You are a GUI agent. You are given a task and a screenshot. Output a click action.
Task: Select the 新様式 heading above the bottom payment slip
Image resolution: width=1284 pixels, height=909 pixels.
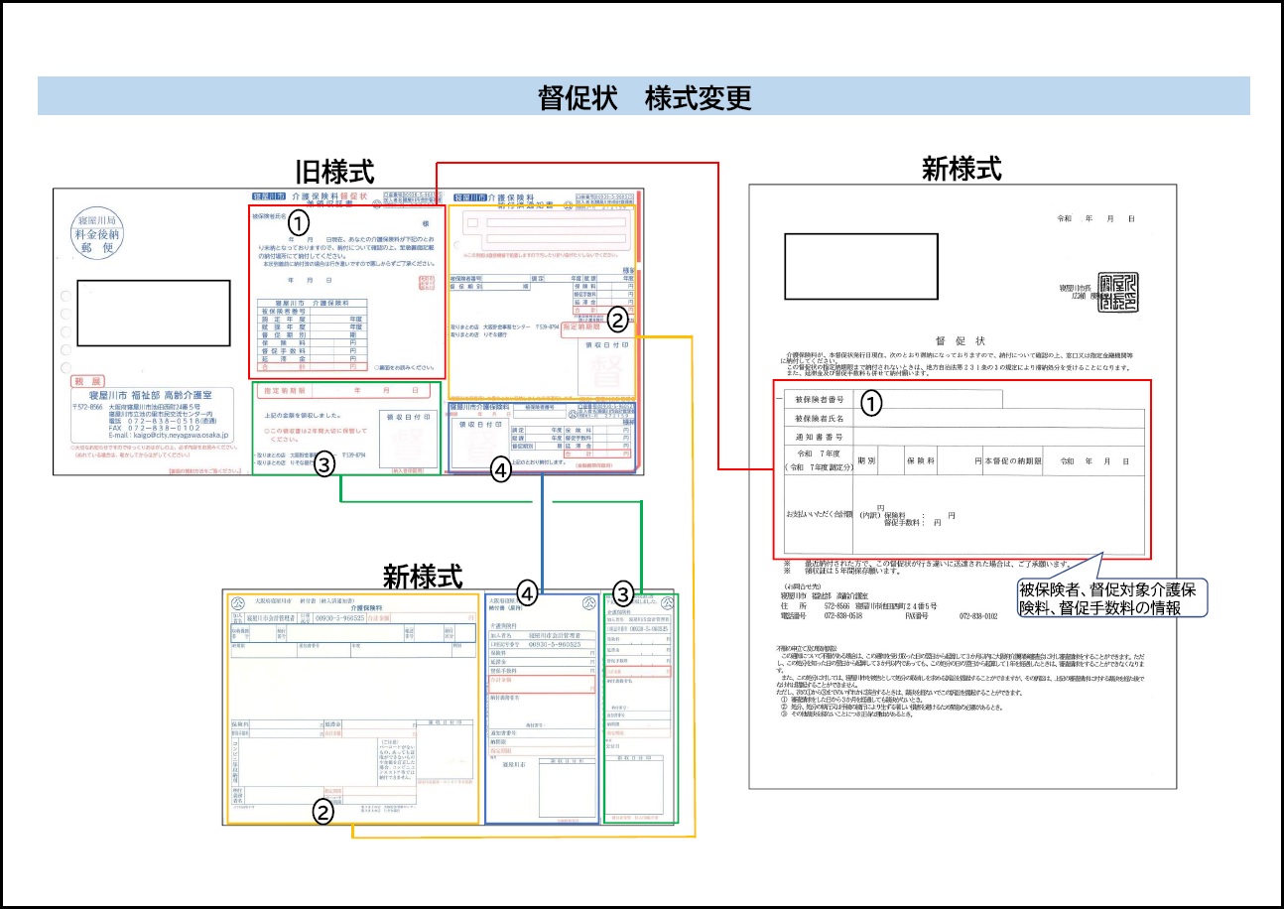(x=423, y=576)
